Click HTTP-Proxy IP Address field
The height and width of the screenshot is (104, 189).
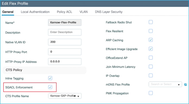(65, 62)
